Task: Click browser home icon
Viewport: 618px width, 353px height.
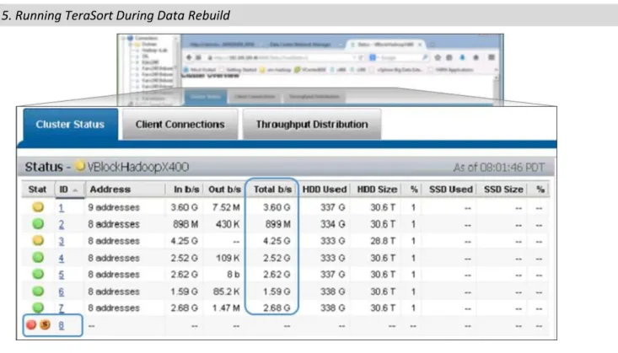Action: (476, 57)
